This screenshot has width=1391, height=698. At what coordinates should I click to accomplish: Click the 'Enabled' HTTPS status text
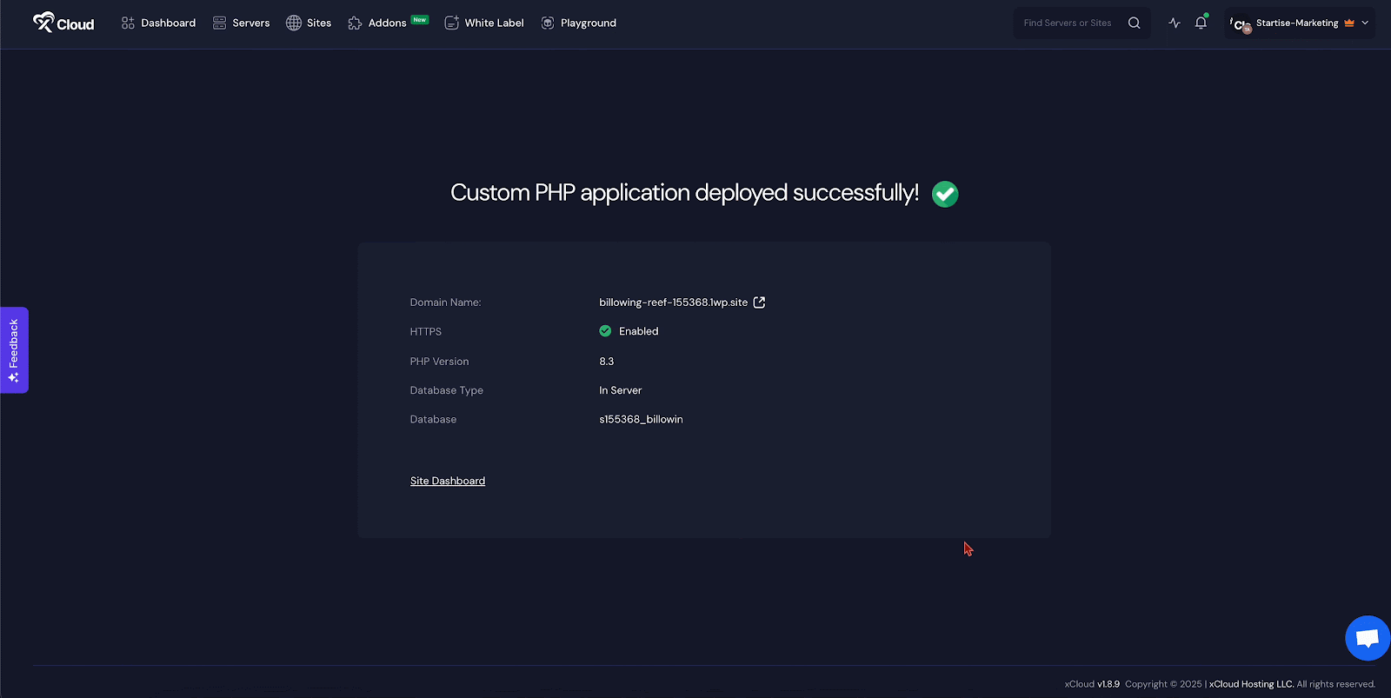click(639, 331)
